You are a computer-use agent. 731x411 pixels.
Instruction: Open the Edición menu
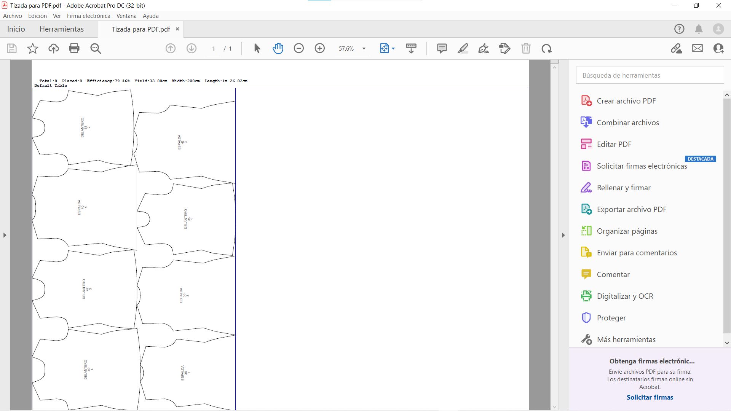tap(37, 16)
